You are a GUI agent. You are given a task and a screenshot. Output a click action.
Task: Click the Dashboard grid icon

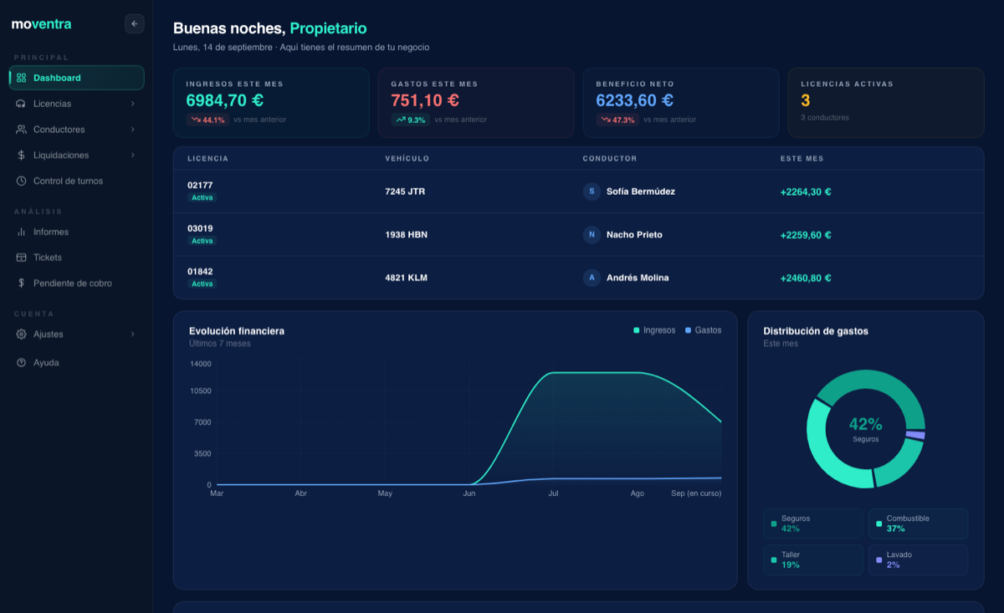(x=22, y=78)
